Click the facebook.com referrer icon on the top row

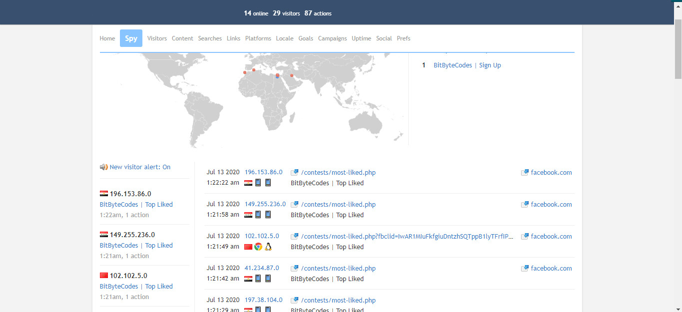(525, 172)
